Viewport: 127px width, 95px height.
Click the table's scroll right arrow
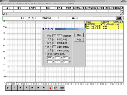coord(120,14)
